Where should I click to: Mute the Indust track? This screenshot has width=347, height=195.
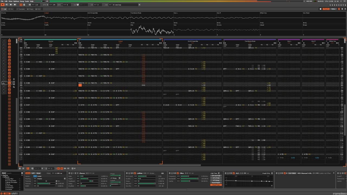(38, 173)
